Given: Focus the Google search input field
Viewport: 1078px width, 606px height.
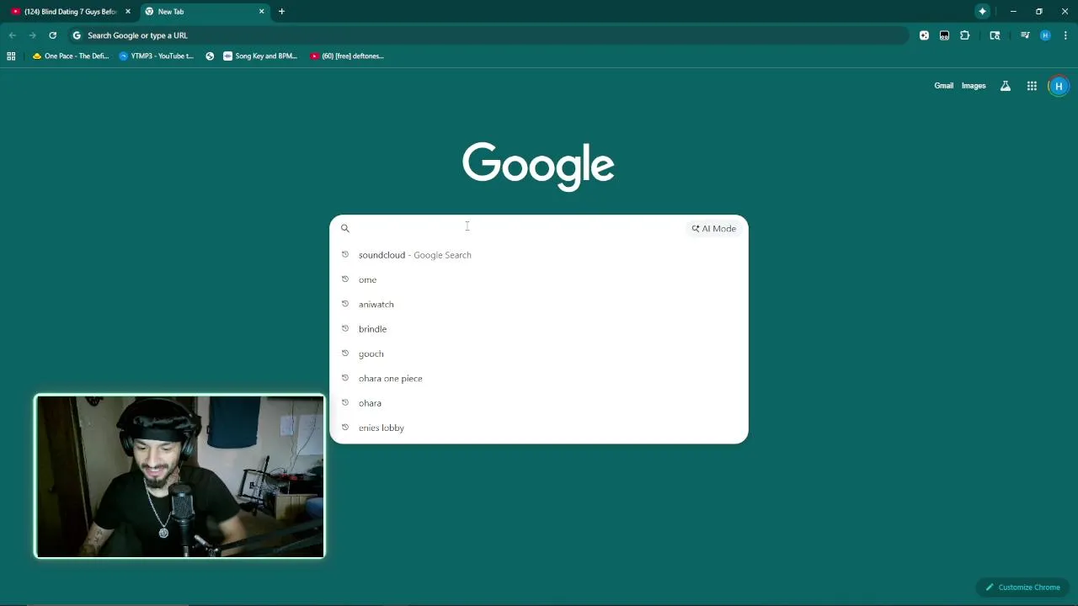Looking at the screenshot, I should point(518,228).
